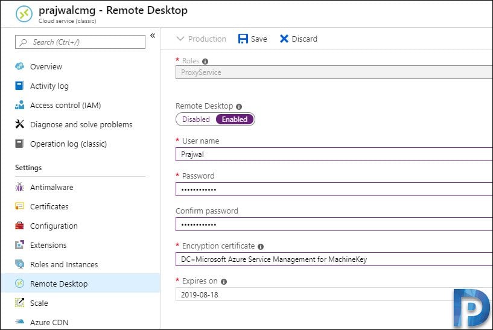Screen dimensions: 493x330
Task: Open Diagnose and solve problems
Action: pos(80,124)
